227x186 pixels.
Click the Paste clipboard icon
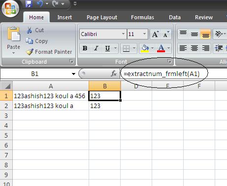[13, 34]
